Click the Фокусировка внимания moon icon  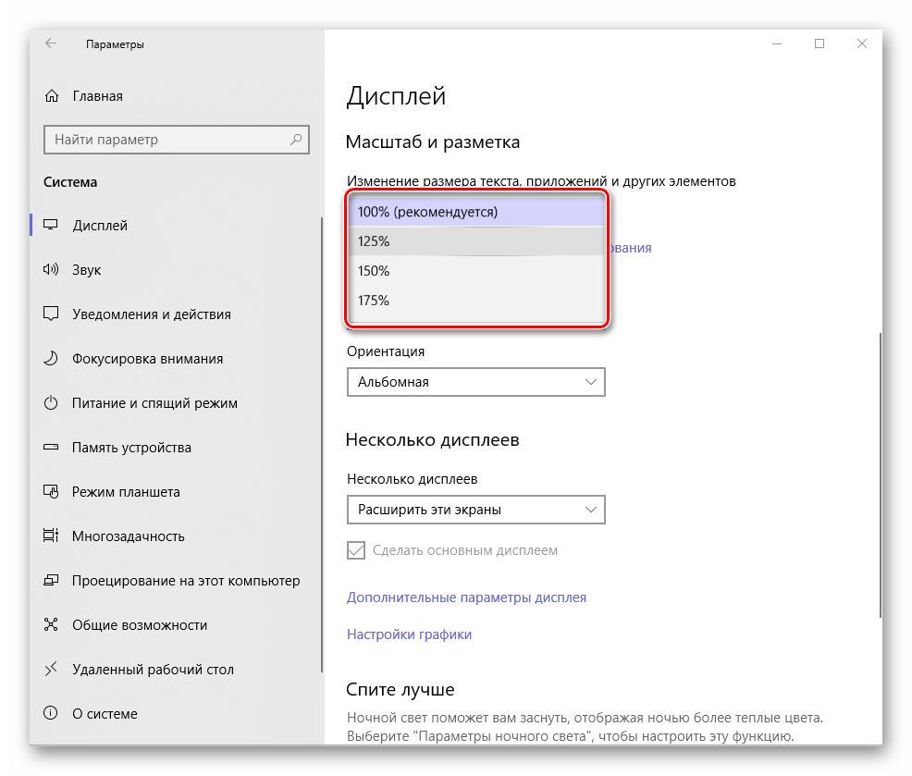(x=52, y=359)
